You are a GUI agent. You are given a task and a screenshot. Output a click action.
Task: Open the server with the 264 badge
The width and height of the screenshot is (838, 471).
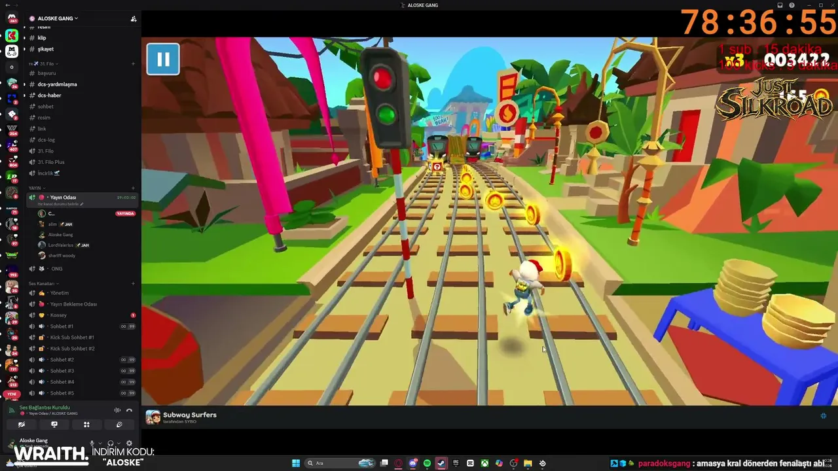pos(11,130)
